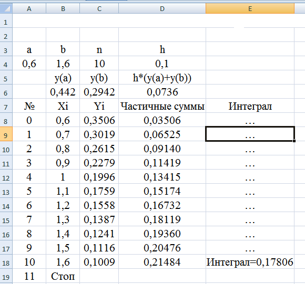Select highlighted row 9 header
This screenshot has width=305, height=284.
coord(6,134)
